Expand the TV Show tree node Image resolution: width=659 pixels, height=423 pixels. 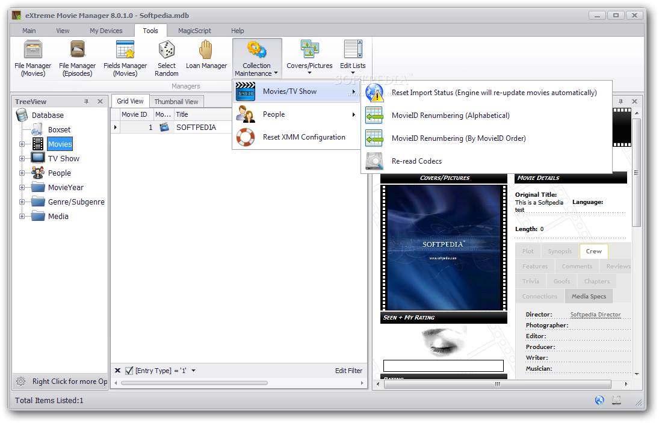(x=22, y=159)
